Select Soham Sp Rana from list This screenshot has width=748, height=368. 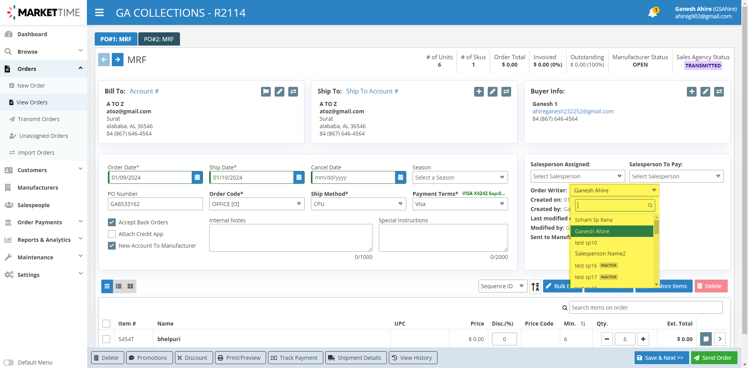coord(593,220)
